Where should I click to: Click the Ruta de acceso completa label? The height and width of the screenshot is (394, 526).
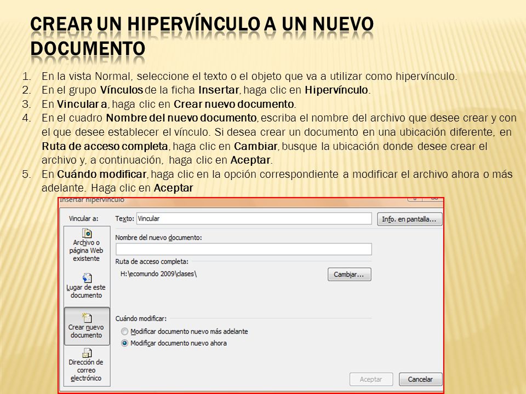pyautogui.click(x=152, y=262)
